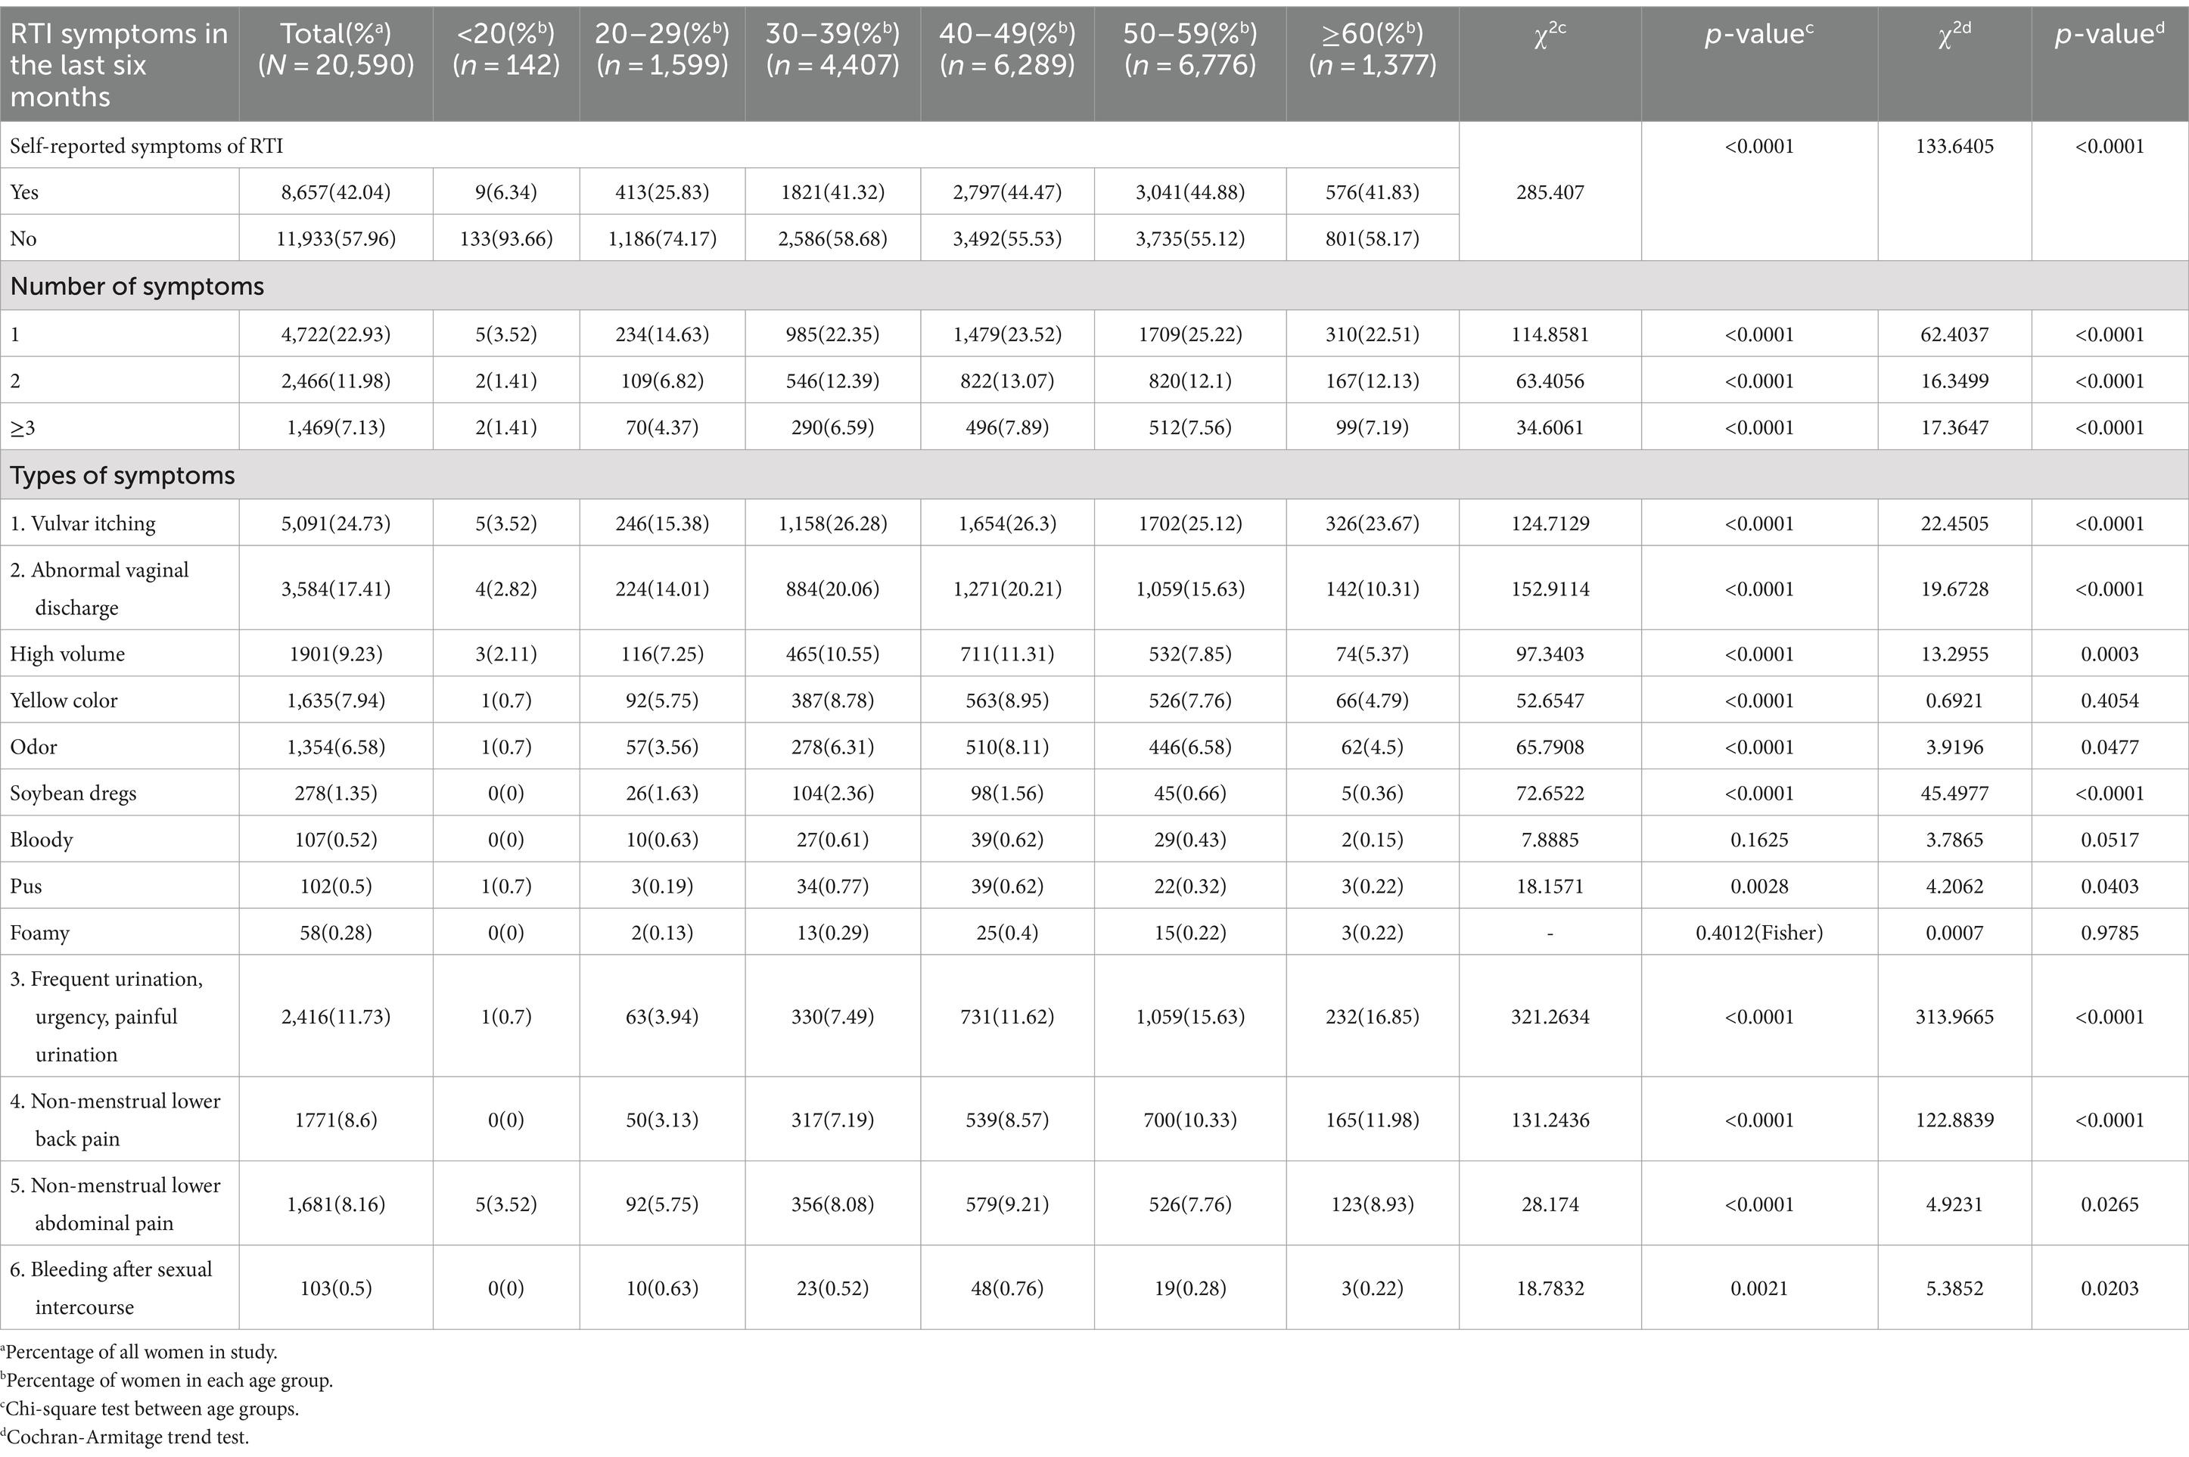Image resolution: width=2189 pixels, height=1457 pixels.
Task: Click the '1. Vulvar itching' row label
Action: pyautogui.click(x=82, y=523)
